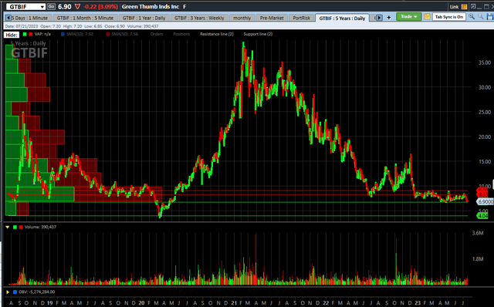Click the -0.22 (3.09%) change value
Image resolution: width=494 pixels, height=307 pixels.
100,7
